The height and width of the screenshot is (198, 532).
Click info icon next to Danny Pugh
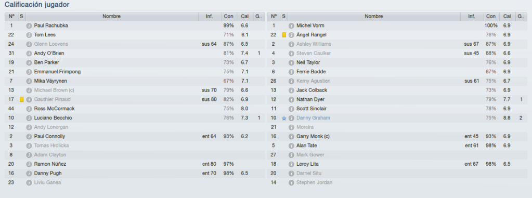tap(29, 173)
